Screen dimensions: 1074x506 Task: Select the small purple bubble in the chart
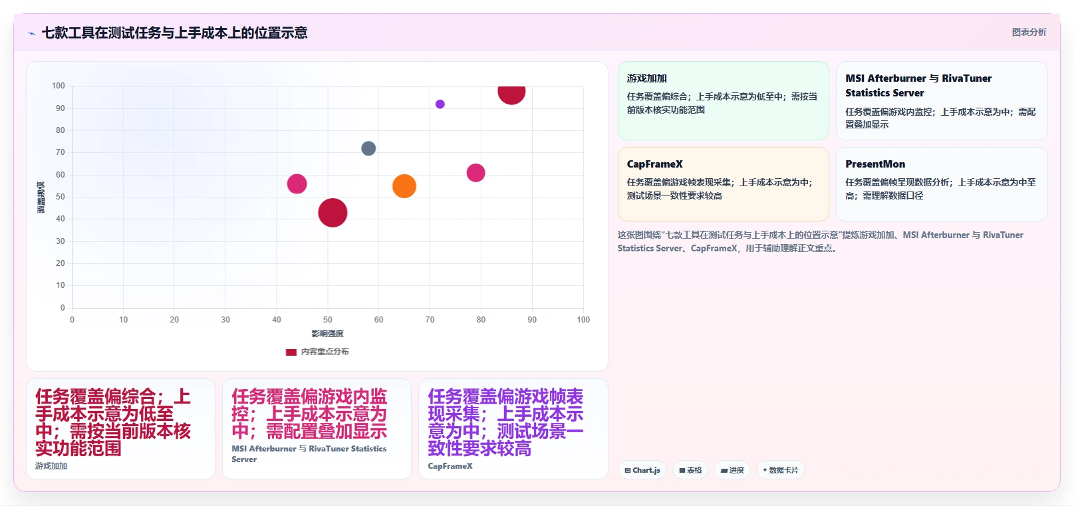(x=440, y=104)
